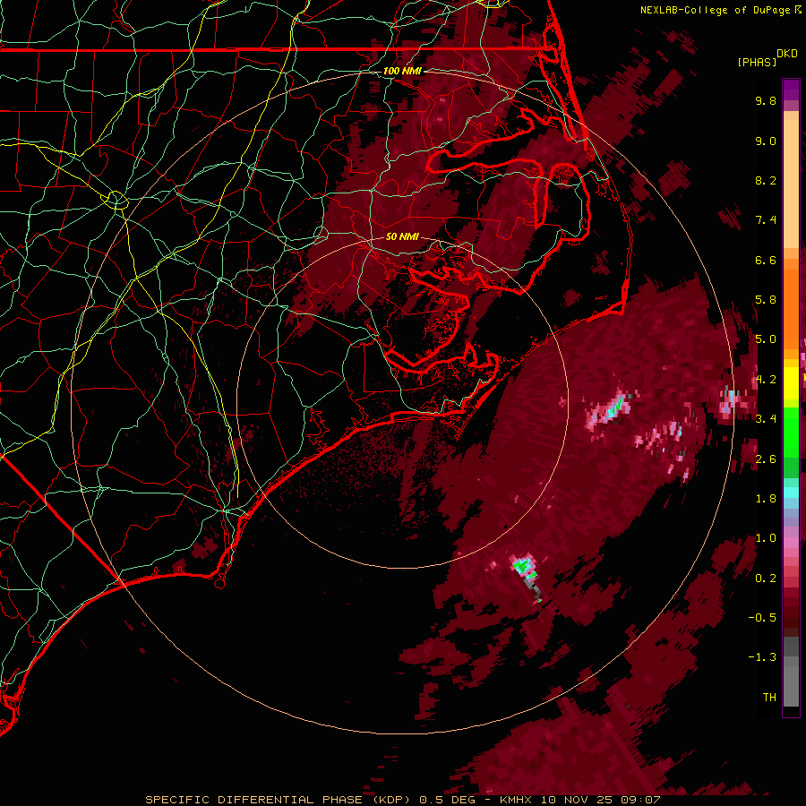
Task: Click the yellow beltway loop on the map
Action: 116,200
